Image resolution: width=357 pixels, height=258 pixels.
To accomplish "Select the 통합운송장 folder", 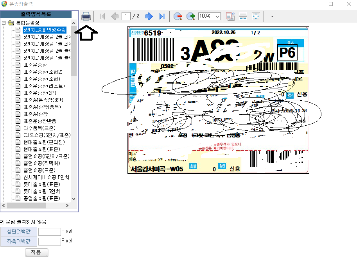I will (x=28, y=23).
